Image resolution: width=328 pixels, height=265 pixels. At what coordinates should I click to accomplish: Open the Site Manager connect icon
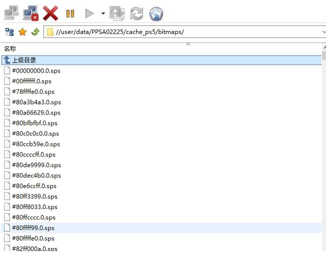click(11, 13)
